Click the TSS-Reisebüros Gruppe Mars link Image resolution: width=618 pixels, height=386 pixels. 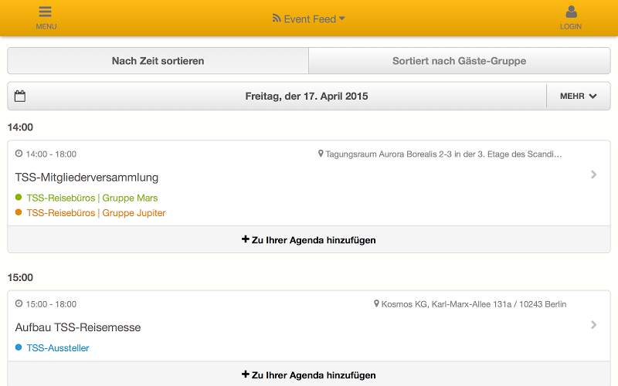click(x=92, y=198)
